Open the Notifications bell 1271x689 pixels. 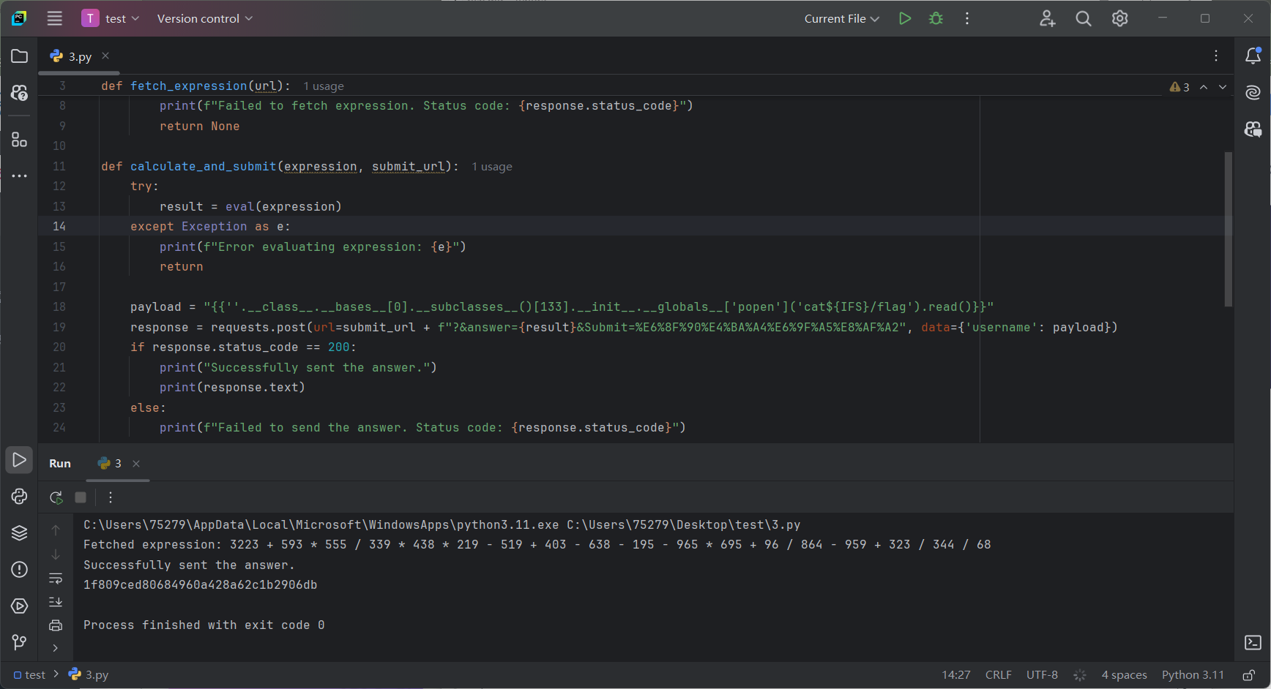click(x=1253, y=56)
